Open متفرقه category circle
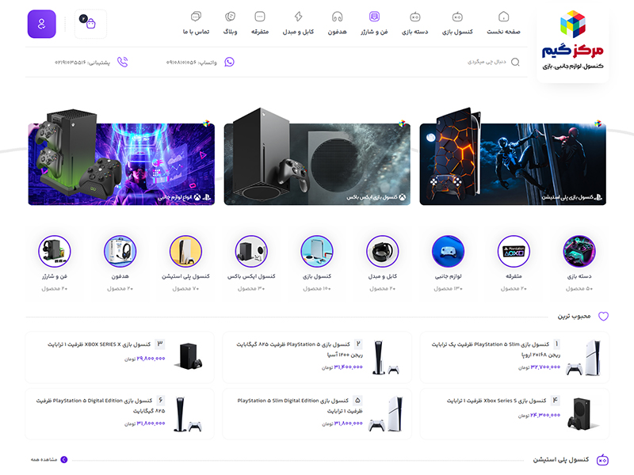 514,251
